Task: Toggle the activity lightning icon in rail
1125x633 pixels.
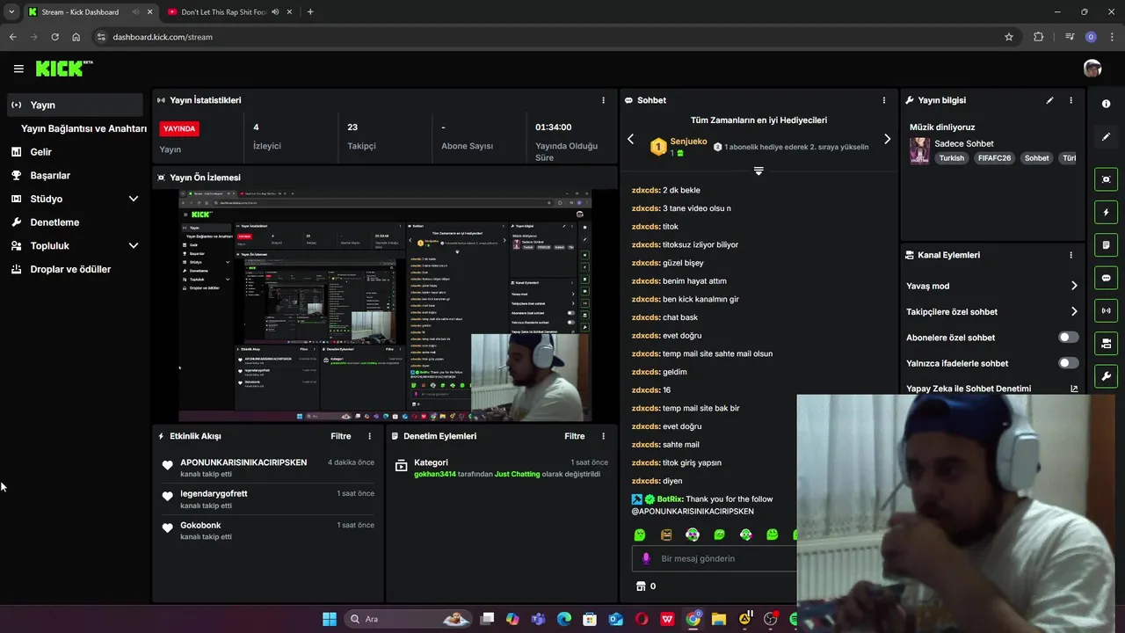Action: coord(1106,212)
